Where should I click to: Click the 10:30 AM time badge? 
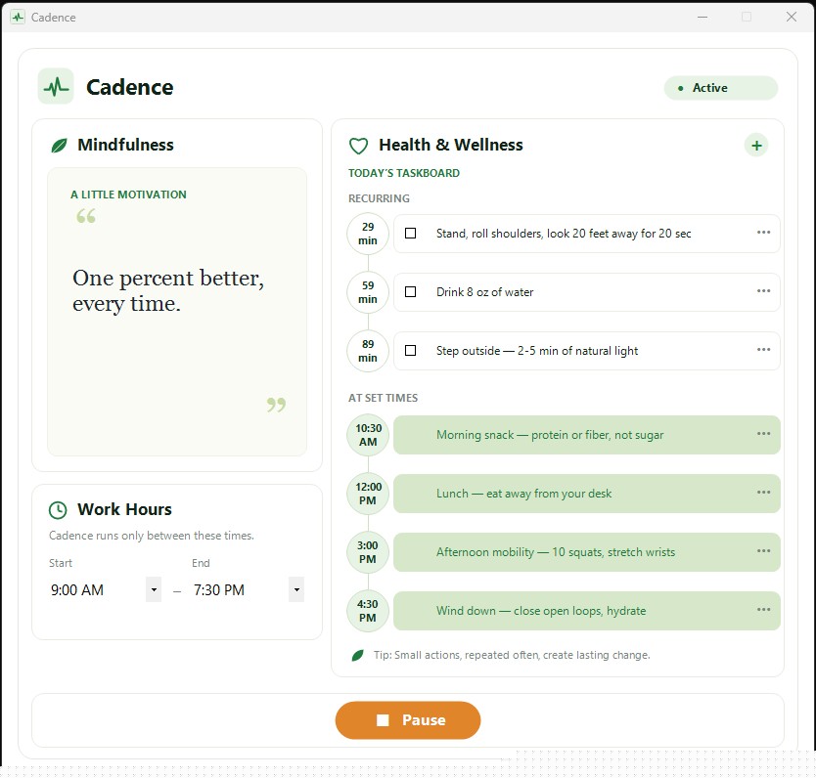point(368,435)
